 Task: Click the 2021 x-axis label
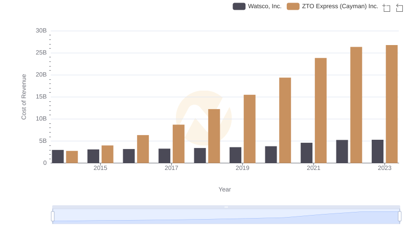[313, 168]
